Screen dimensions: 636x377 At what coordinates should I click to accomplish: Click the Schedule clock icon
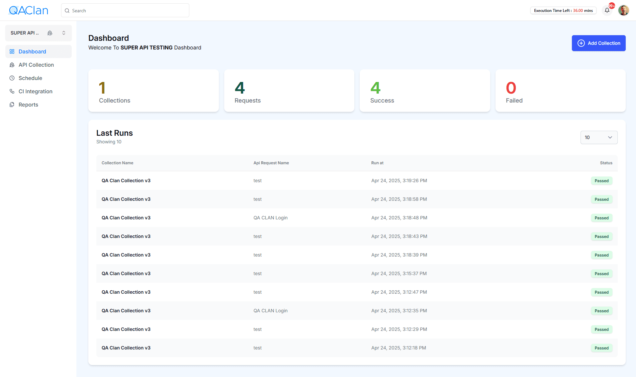coord(12,78)
